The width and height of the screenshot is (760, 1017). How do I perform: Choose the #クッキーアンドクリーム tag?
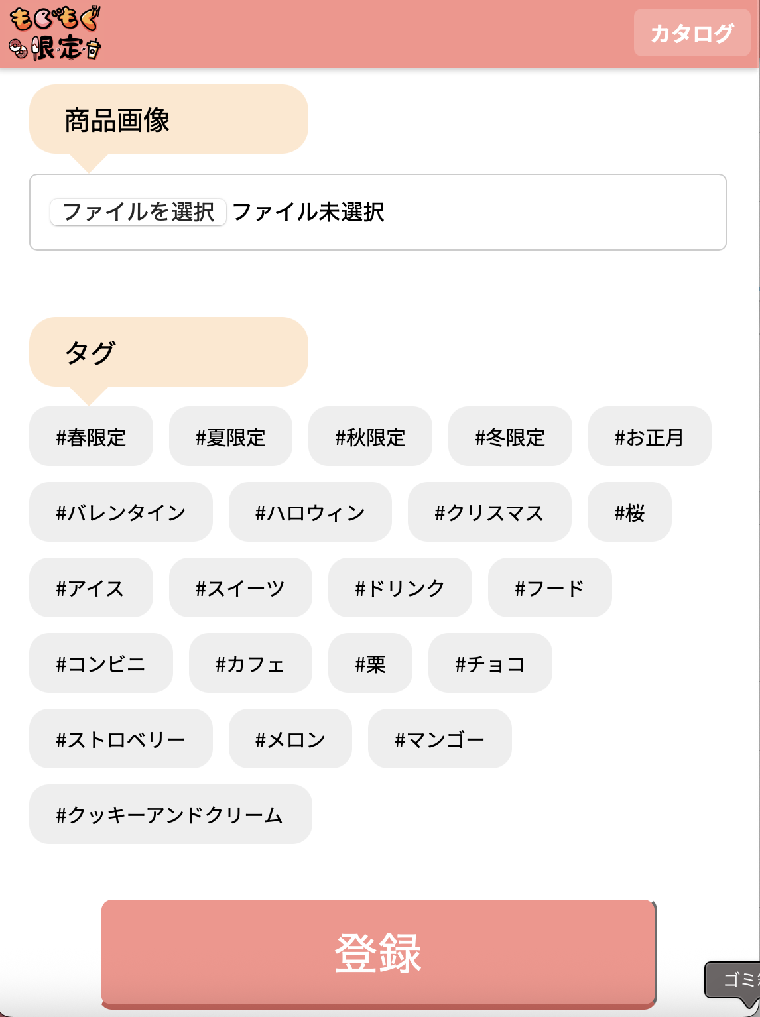(x=170, y=815)
